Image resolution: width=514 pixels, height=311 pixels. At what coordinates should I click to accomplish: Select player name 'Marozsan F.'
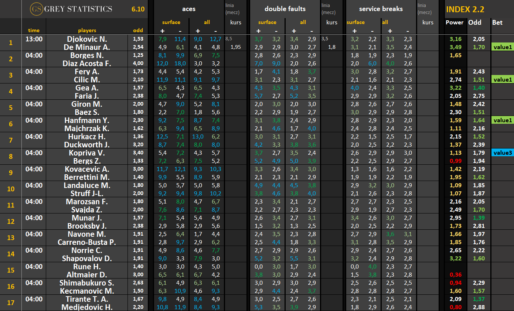coord(87,202)
